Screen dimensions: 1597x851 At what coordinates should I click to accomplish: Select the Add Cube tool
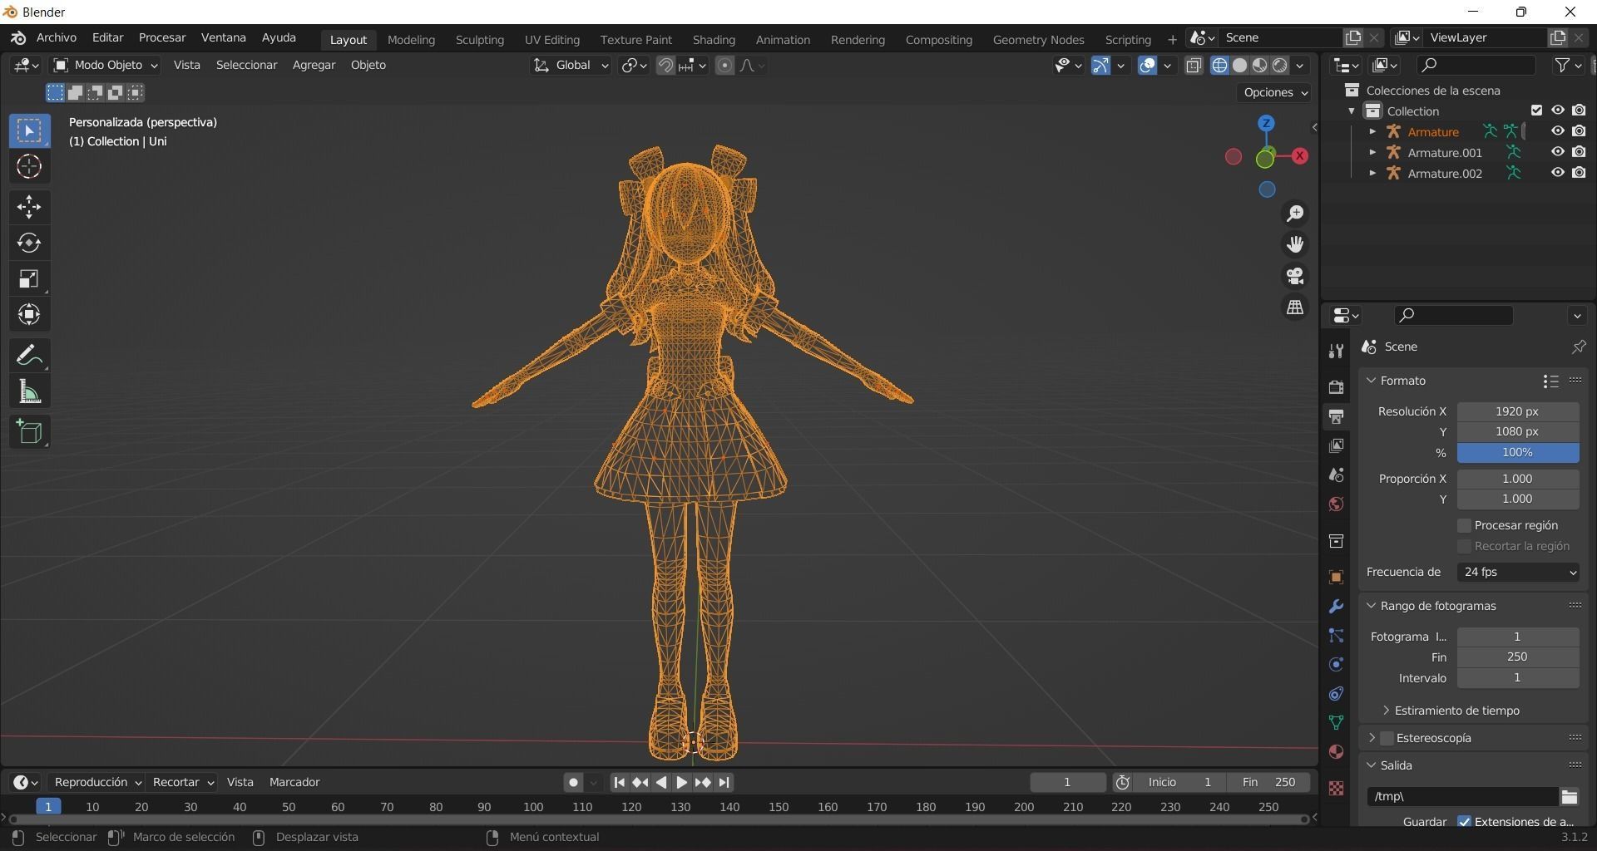[x=29, y=432]
